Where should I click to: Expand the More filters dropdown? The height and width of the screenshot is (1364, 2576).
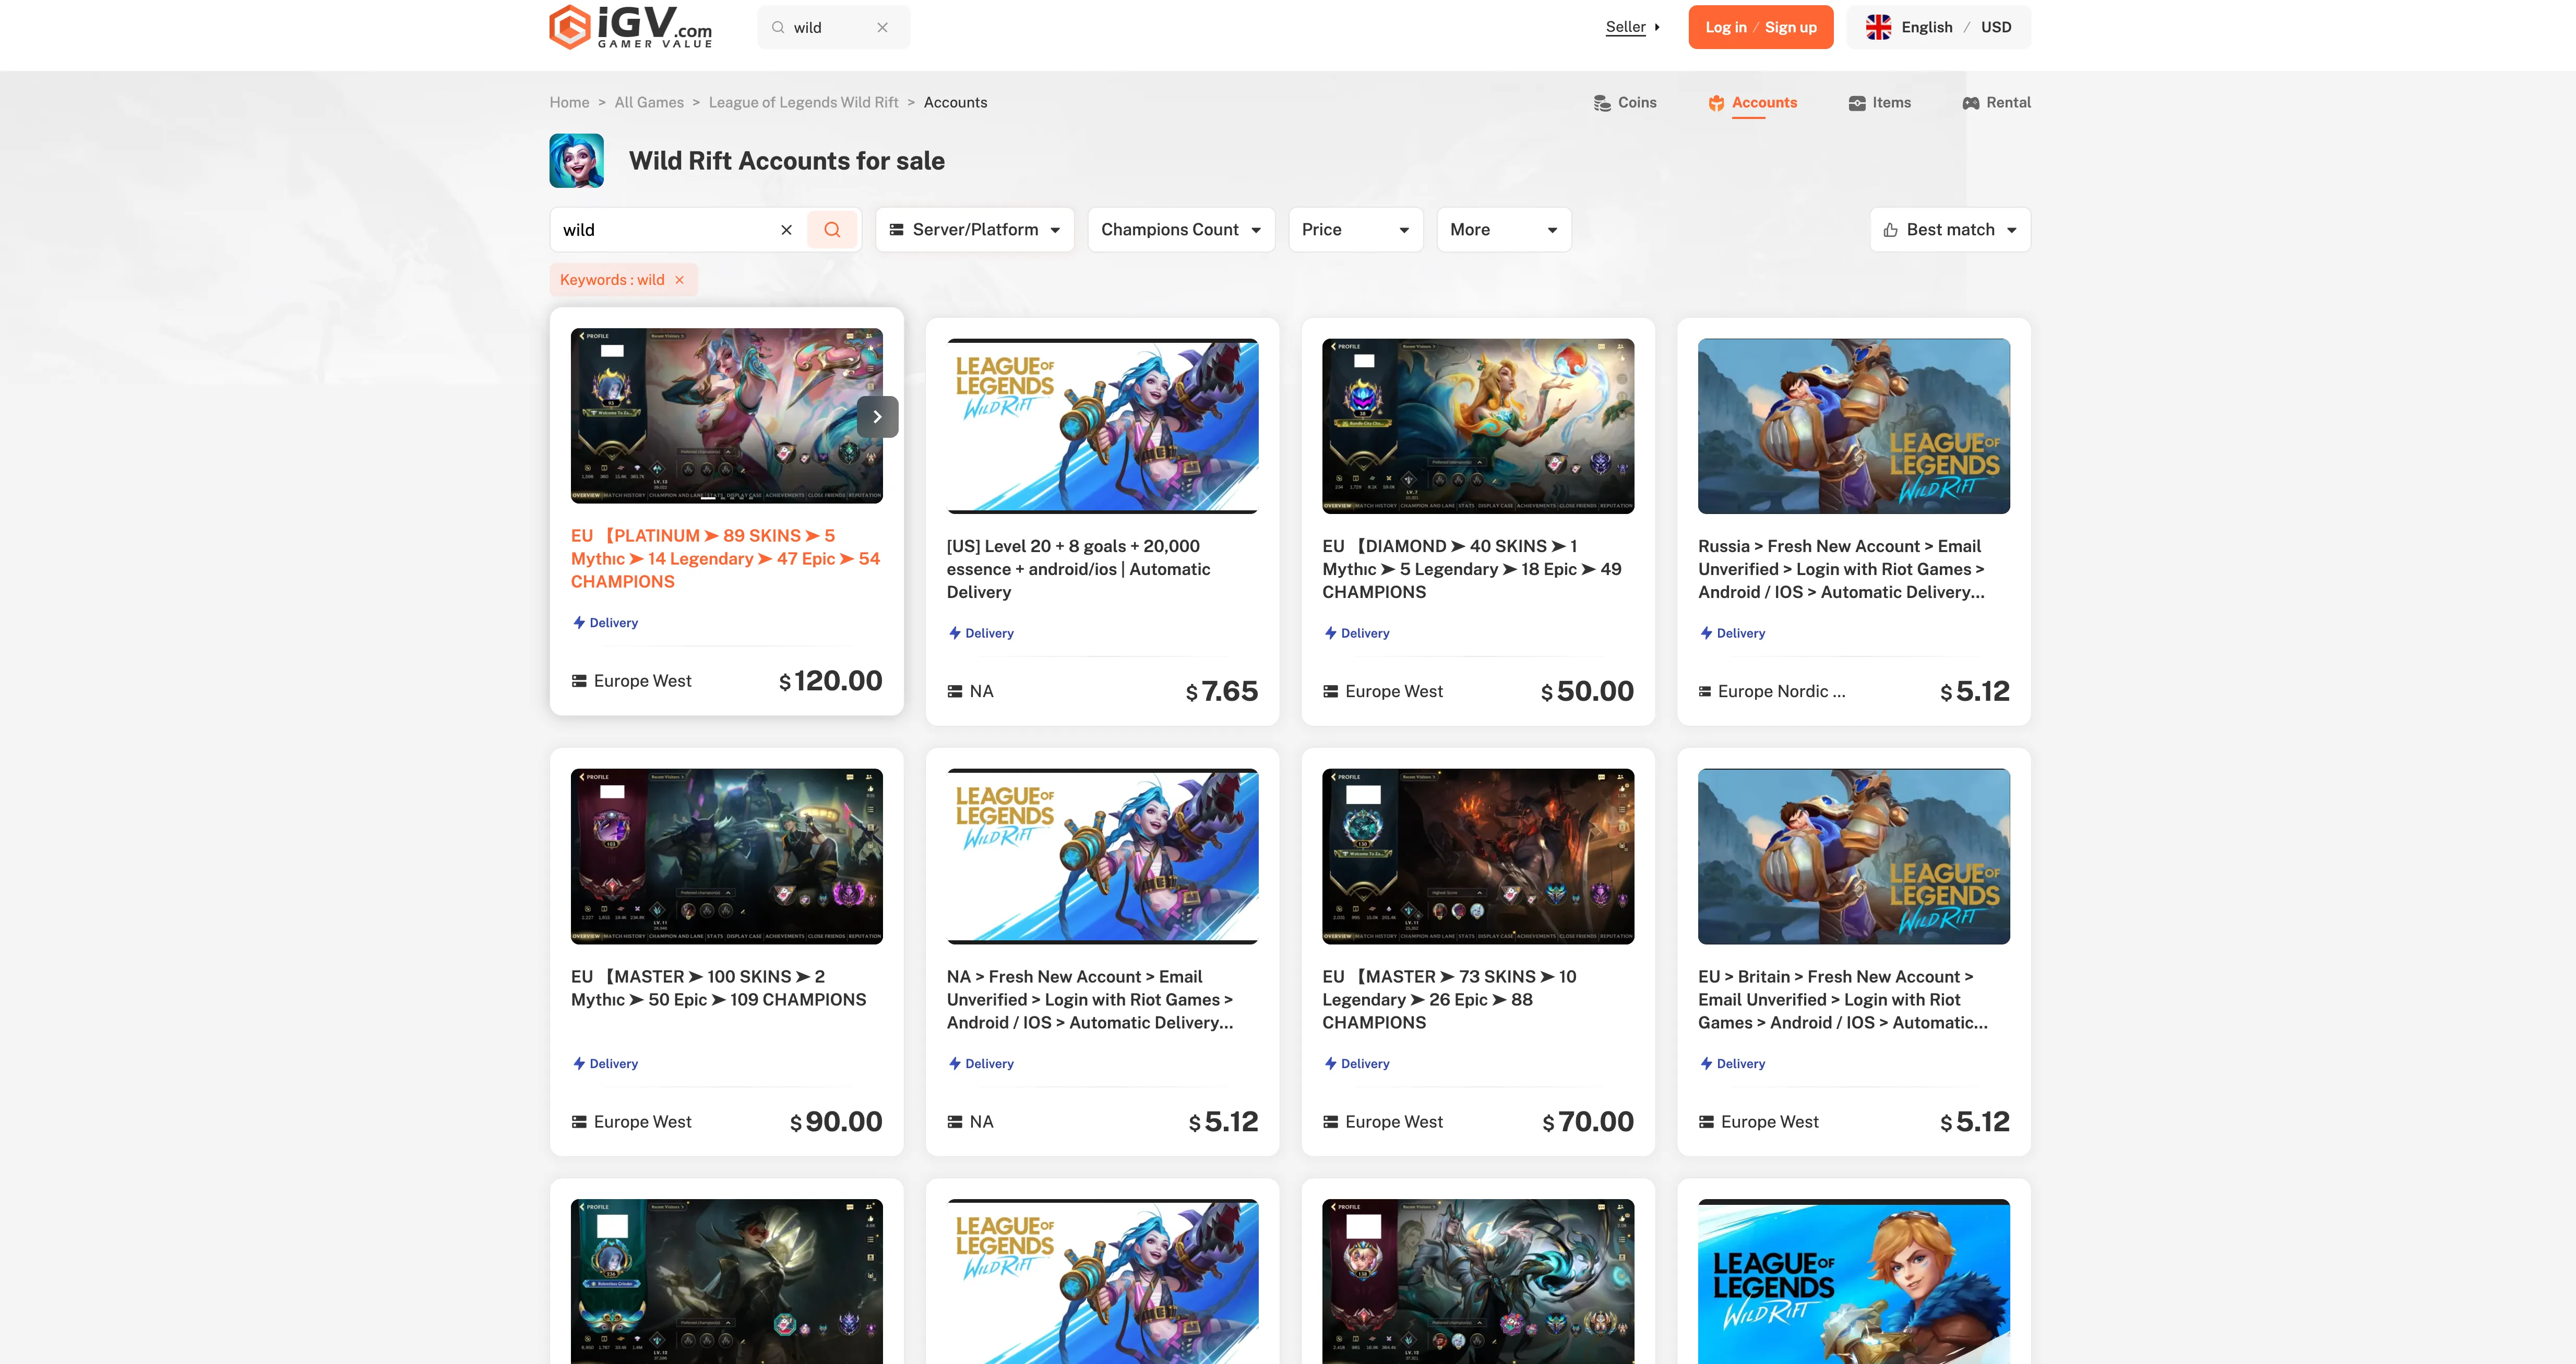[x=1503, y=230]
